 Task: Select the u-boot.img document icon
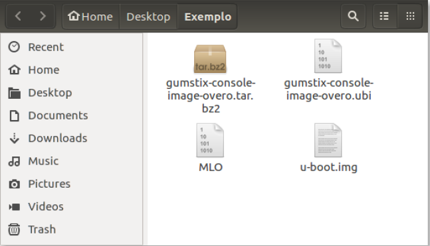tap(328, 140)
